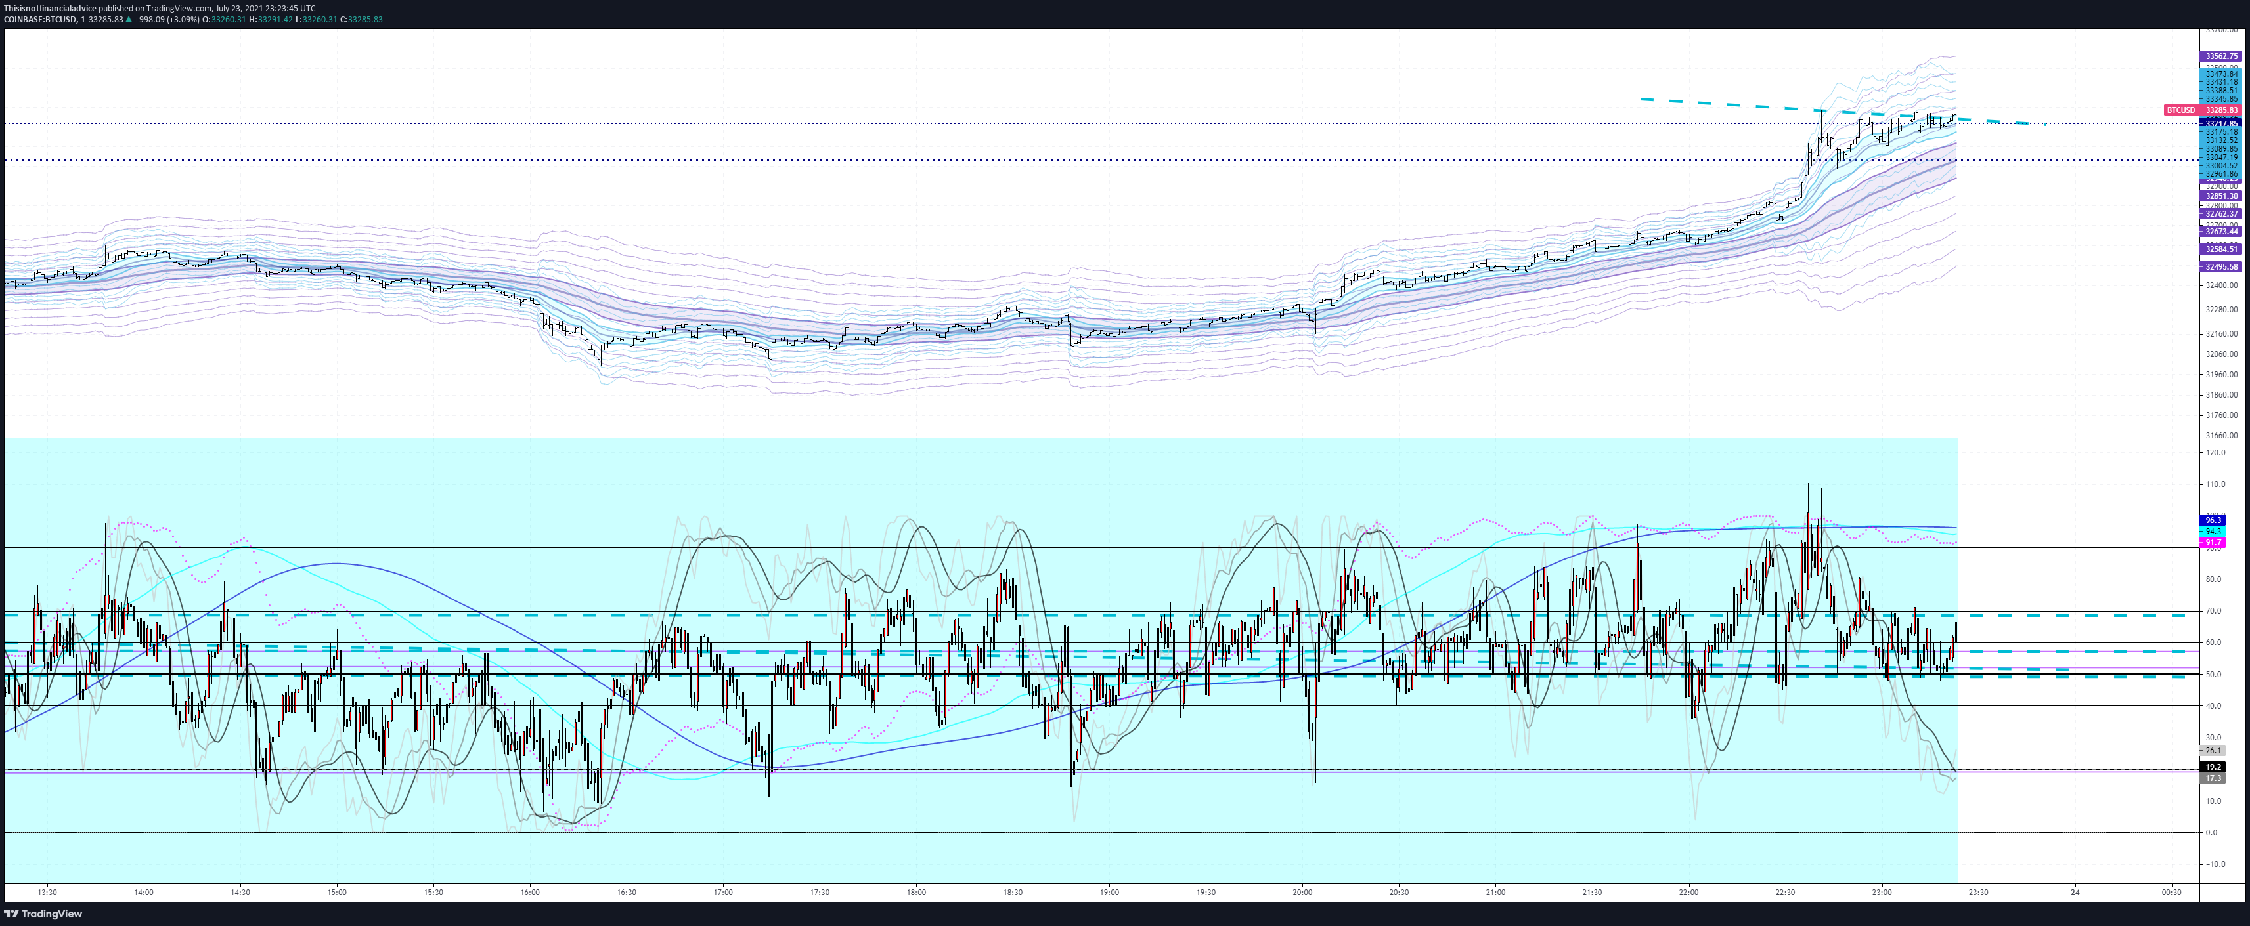Click the 22:30 time axis label

pos(1785,893)
